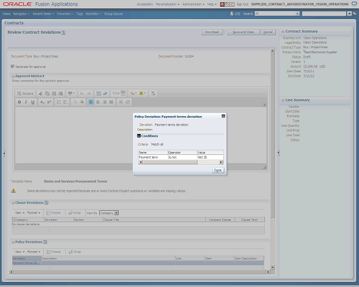Image resolution: width=359 pixels, height=287 pixels.
Task: Click the last icon in editor top row
Action: click(x=153, y=94)
